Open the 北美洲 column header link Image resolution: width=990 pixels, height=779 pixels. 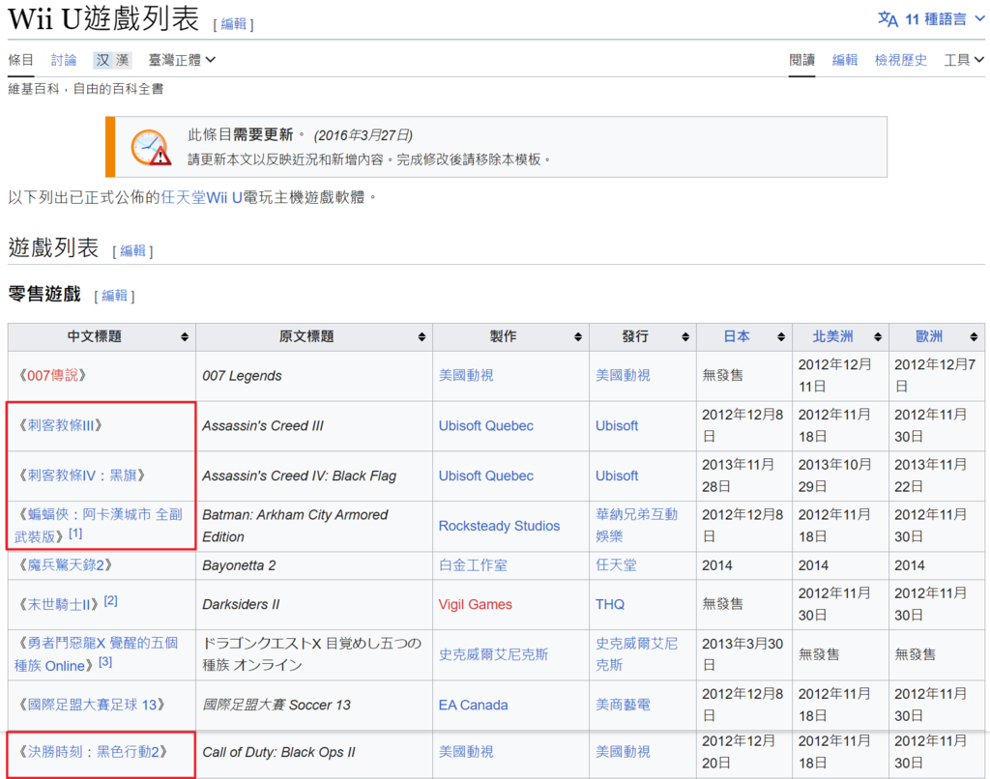pyautogui.click(x=832, y=336)
